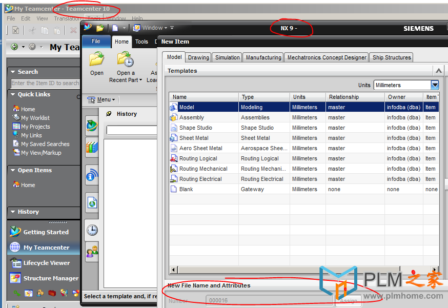Screen dimensions: 448x308
Task: Open the NX quick-access open folder icon
Action: pos(100,28)
